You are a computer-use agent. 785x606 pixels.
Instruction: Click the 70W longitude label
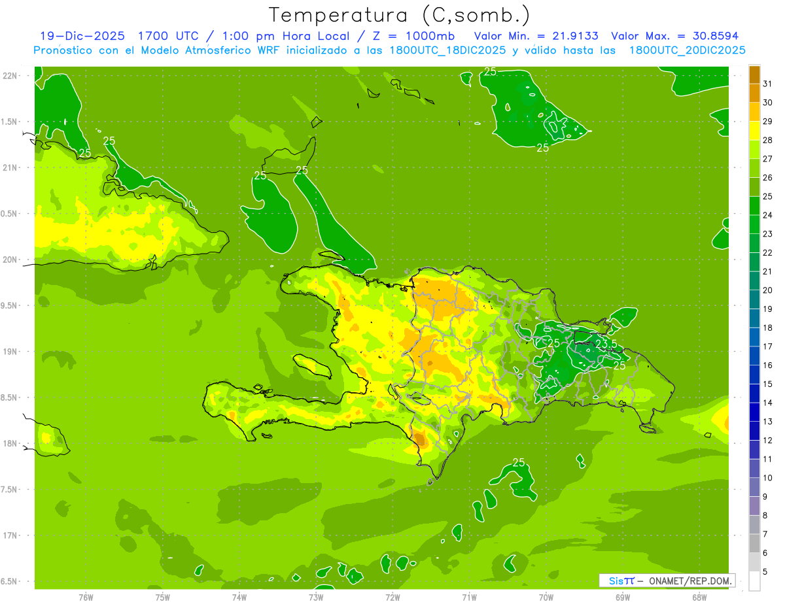coord(546,598)
